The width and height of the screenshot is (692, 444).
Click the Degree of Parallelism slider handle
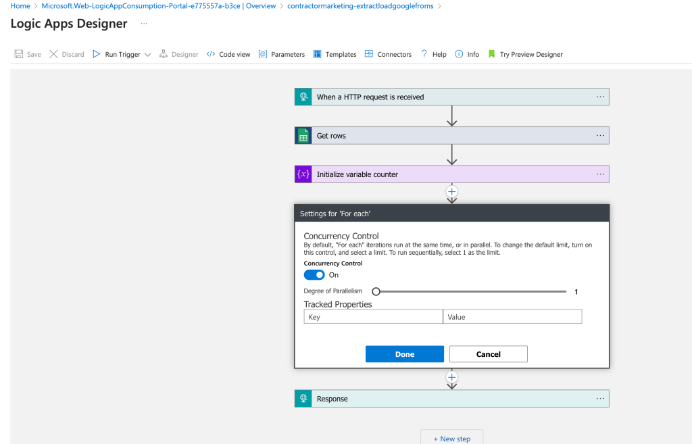click(376, 291)
